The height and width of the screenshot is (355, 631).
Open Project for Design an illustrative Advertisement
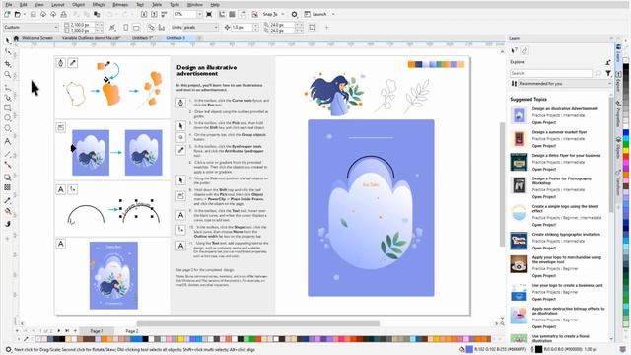tap(543, 122)
